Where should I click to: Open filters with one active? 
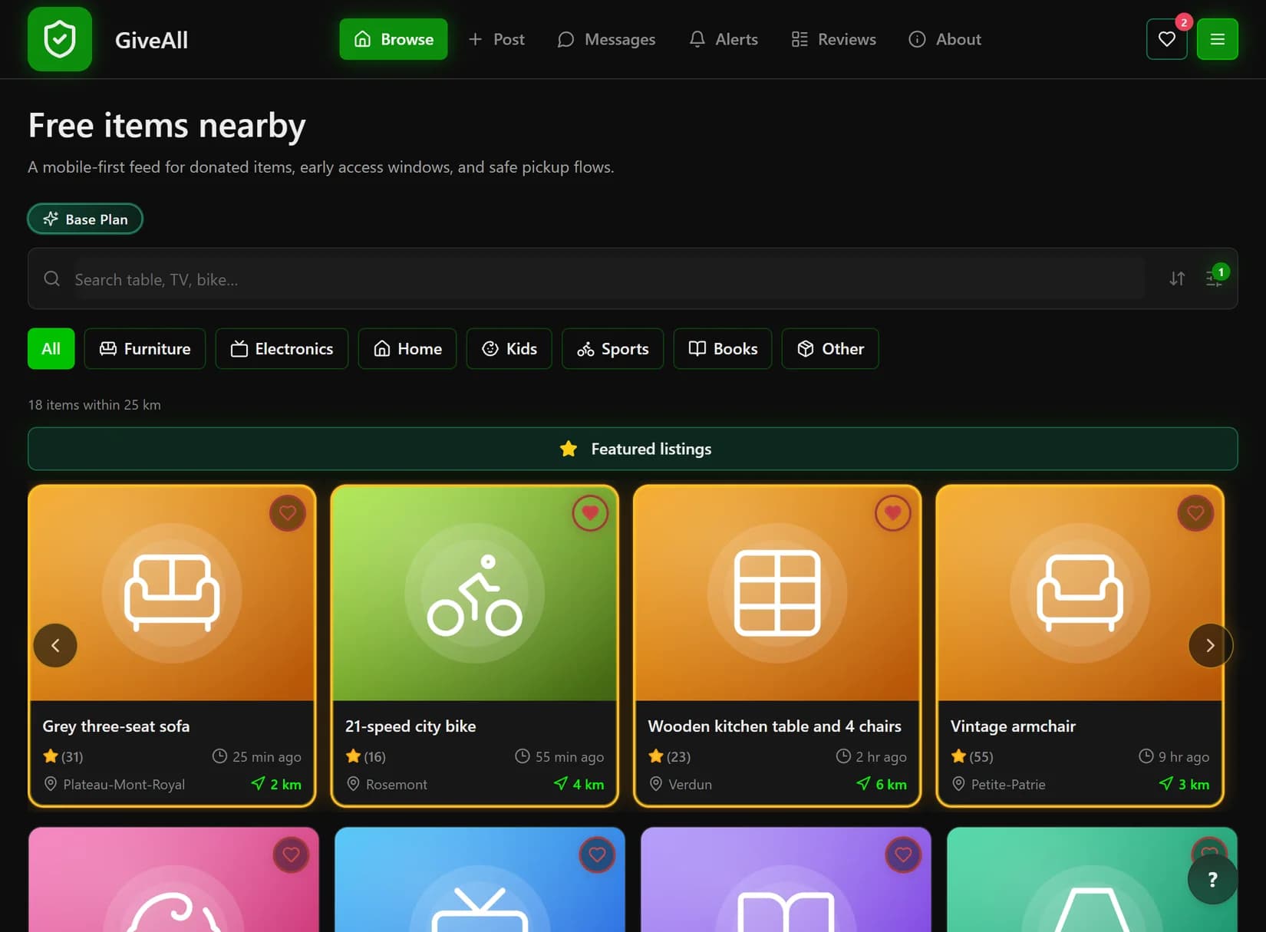(1215, 278)
